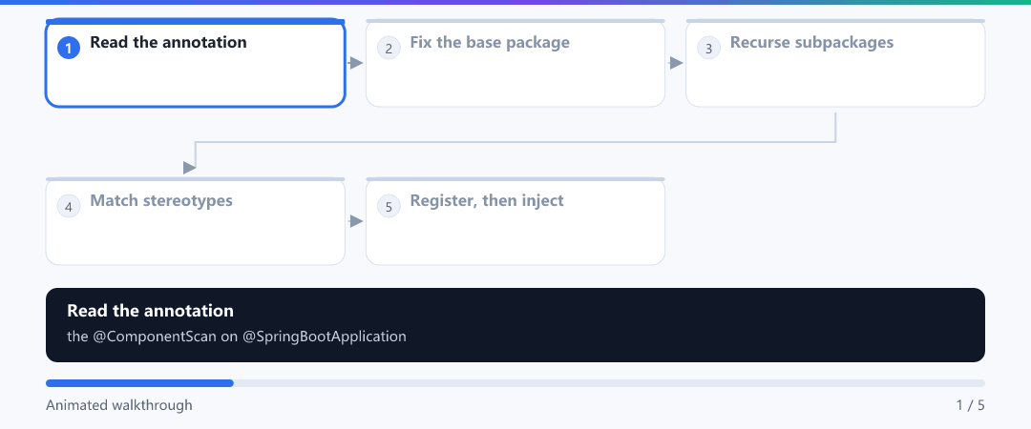This screenshot has height=429, width=1031.
Task: Click the step 4 number badge
Action: (x=69, y=206)
